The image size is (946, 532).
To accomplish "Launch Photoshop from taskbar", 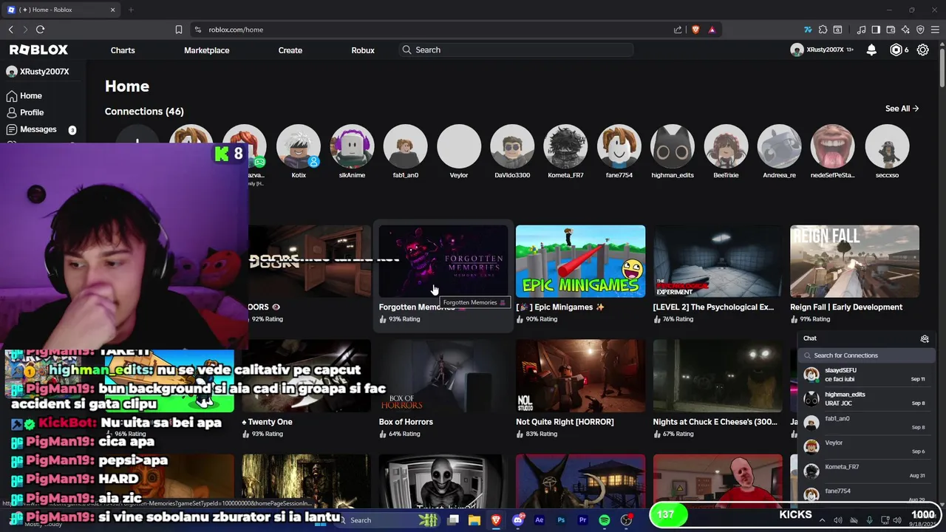I will (x=561, y=520).
